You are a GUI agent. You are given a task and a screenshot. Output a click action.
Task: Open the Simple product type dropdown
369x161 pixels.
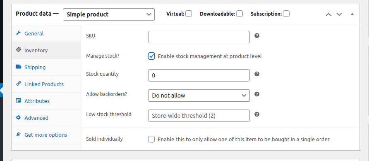(x=109, y=14)
